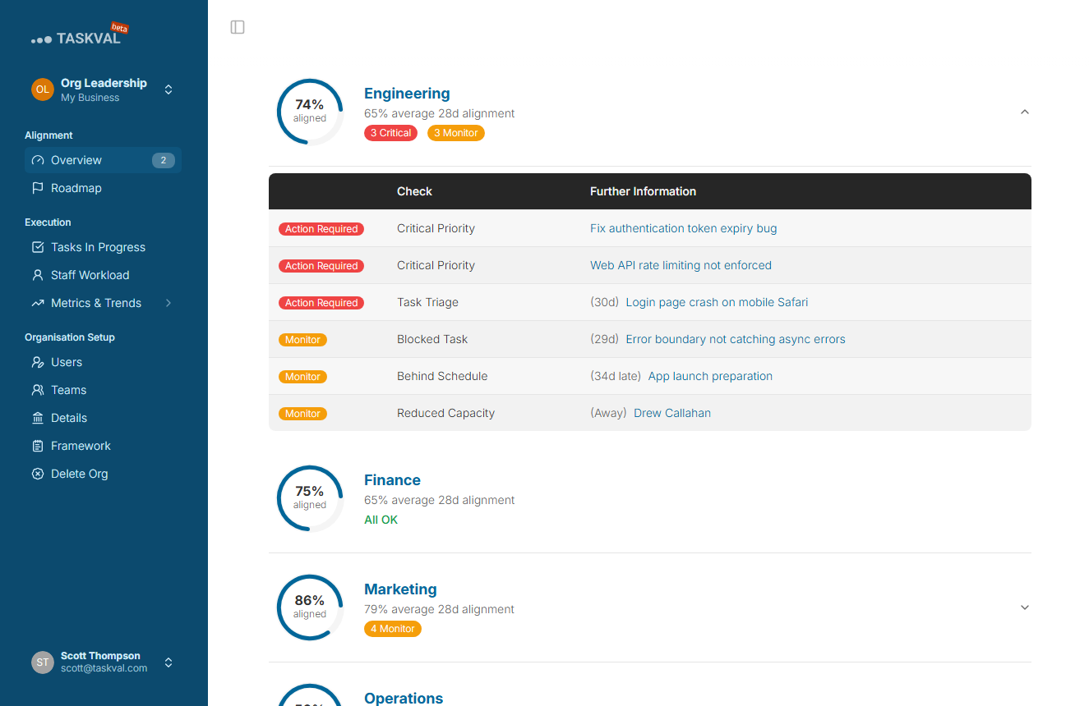Click the Taskval logo

[80, 34]
